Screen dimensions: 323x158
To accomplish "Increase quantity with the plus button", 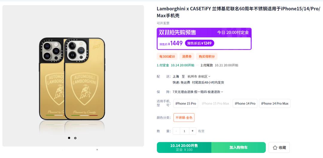I will click(192, 131).
